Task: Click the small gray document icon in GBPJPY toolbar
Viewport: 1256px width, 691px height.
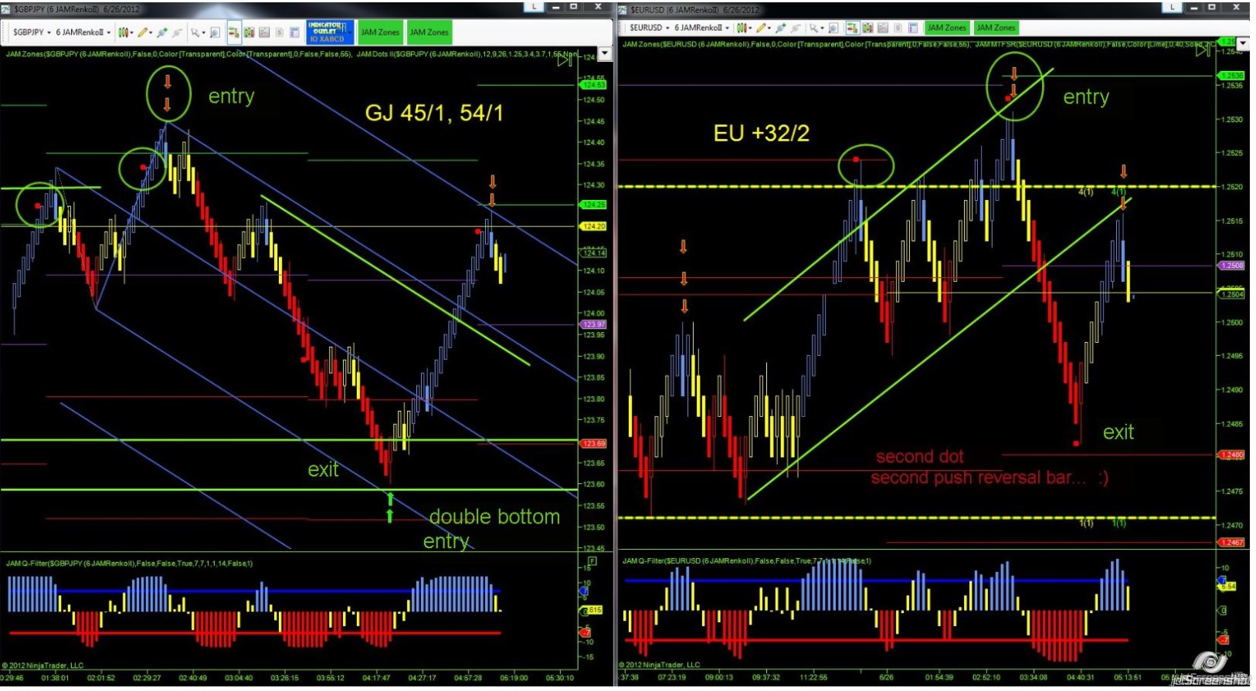Action: pos(279,32)
